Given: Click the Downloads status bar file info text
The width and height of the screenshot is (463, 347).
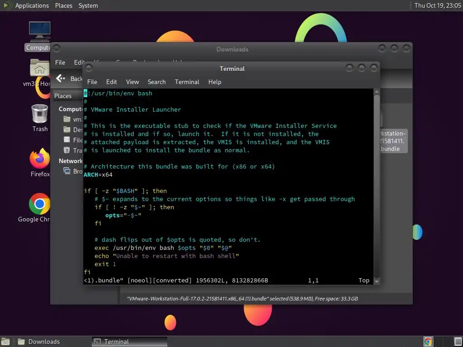Looking at the screenshot, I should 242,299.
